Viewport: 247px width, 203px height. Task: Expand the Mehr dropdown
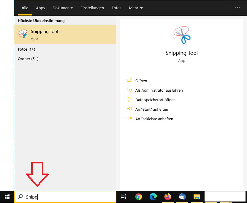(136, 8)
